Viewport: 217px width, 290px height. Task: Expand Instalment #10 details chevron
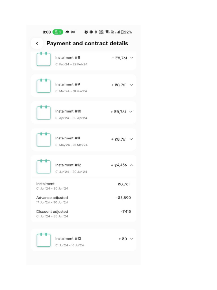[x=131, y=112]
